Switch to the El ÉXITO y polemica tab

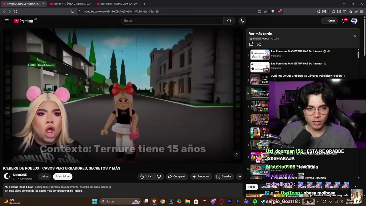[70, 4]
